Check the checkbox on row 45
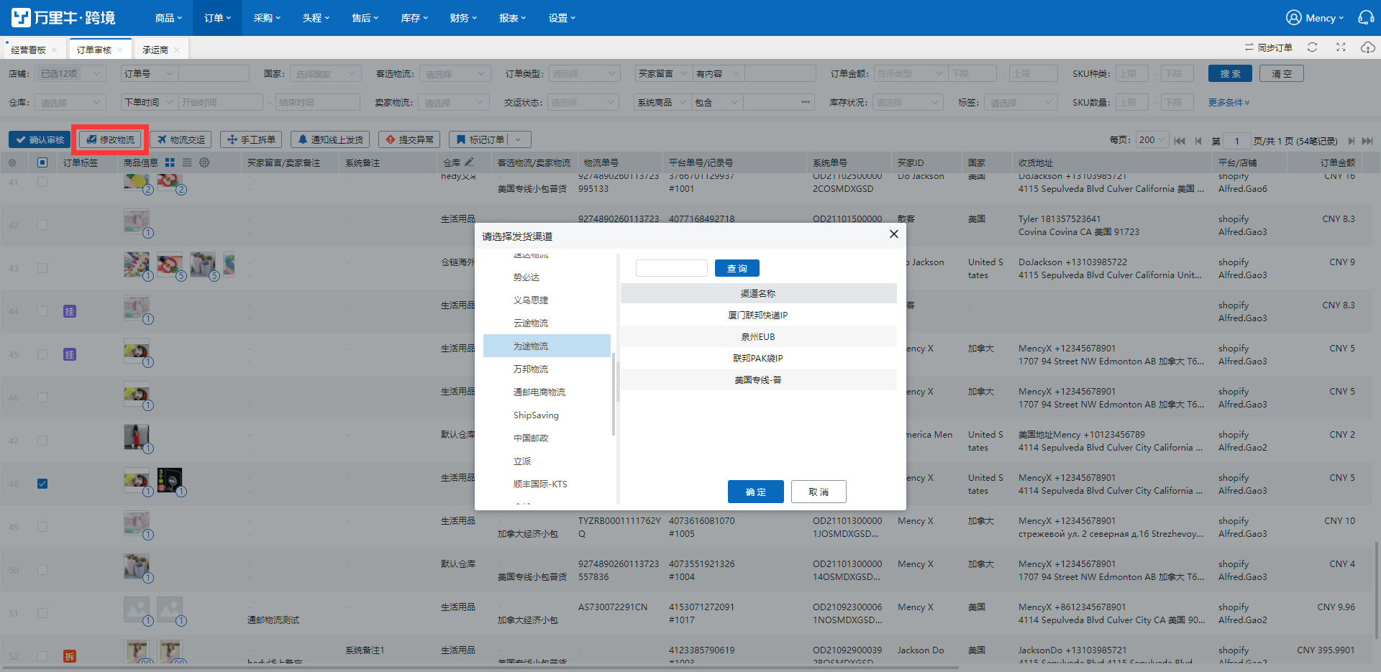Image resolution: width=1381 pixels, height=672 pixels. [x=42, y=354]
